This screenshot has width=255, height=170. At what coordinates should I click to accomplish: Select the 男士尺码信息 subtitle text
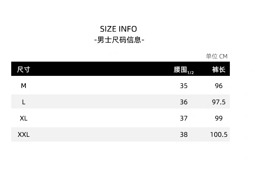pos(119,40)
